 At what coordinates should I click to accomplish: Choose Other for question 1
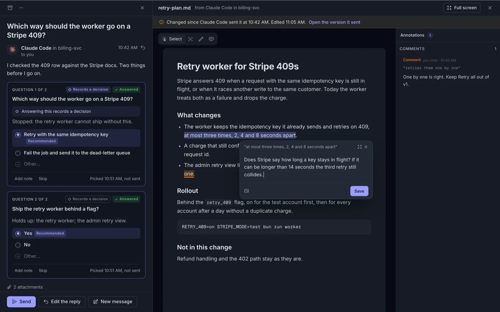point(76,164)
